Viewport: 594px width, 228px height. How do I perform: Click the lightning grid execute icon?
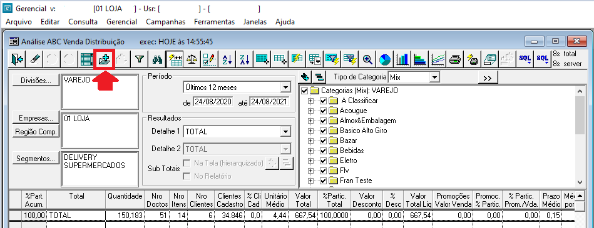click(x=175, y=59)
